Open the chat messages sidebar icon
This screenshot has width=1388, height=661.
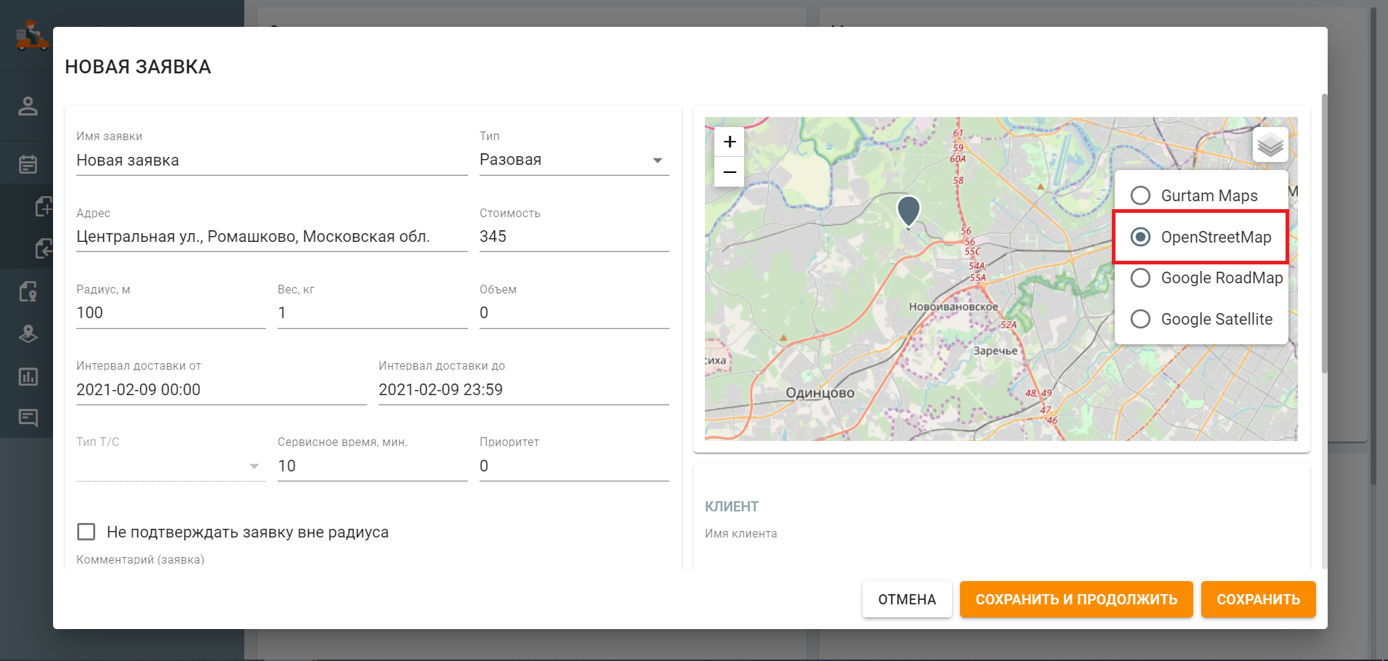[28, 418]
